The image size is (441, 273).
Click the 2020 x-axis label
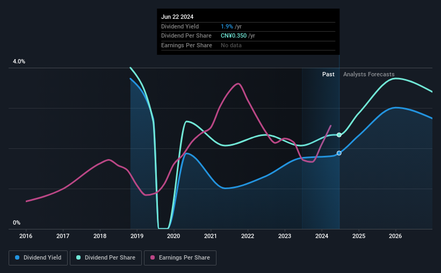173,236
